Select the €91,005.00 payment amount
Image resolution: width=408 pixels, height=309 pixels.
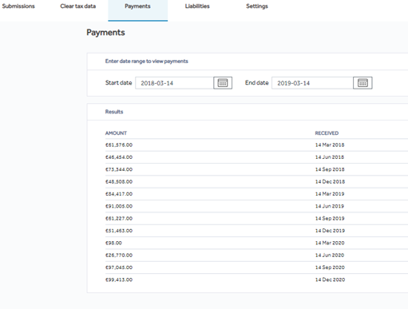[119, 206]
